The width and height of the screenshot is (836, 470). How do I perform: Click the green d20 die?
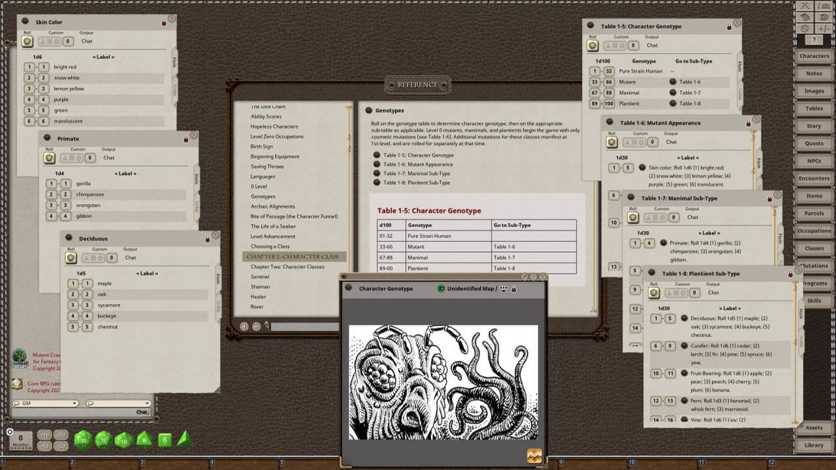point(83,440)
